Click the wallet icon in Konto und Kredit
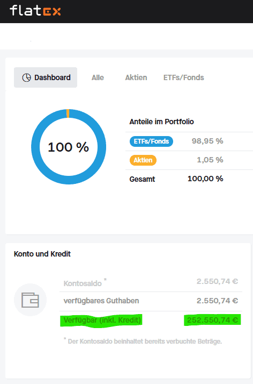Screen dimensions: 253x384 (x=30, y=300)
